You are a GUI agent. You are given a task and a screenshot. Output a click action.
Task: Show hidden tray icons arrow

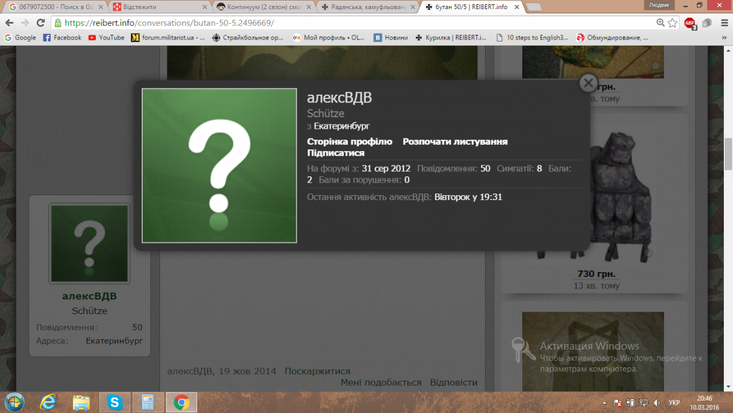point(605,403)
